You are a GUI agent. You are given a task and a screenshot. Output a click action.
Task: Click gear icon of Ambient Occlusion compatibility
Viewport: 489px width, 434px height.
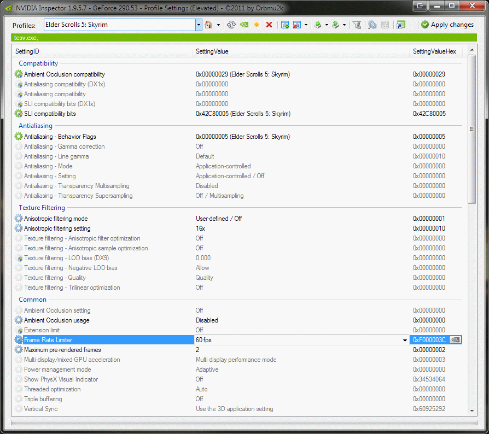click(x=19, y=74)
